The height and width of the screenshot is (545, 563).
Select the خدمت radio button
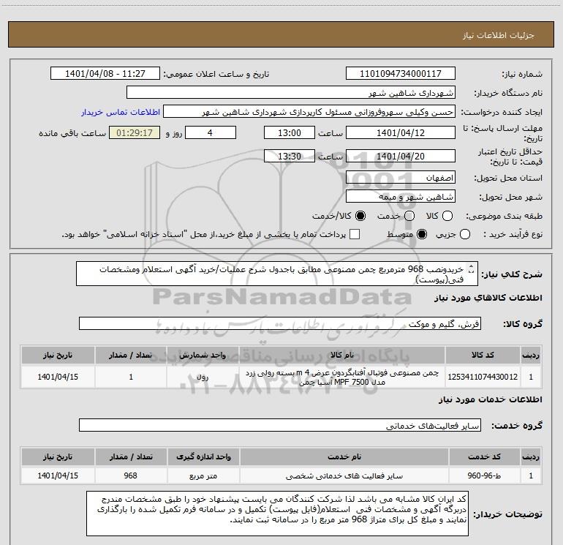pos(409,216)
